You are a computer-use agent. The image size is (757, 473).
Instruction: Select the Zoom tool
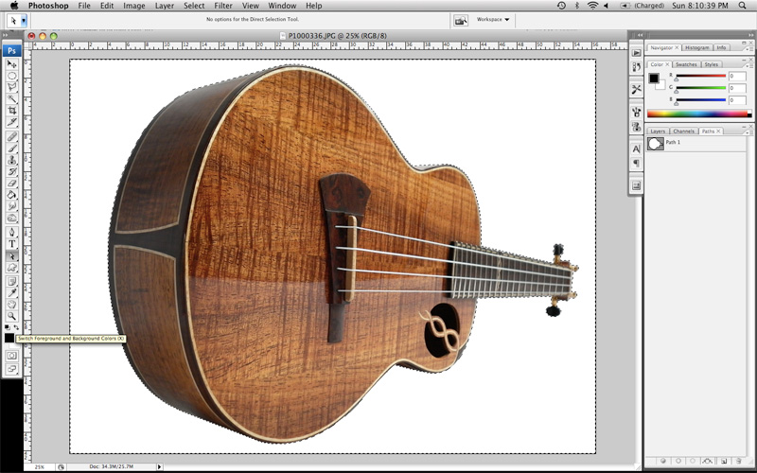pos(11,316)
